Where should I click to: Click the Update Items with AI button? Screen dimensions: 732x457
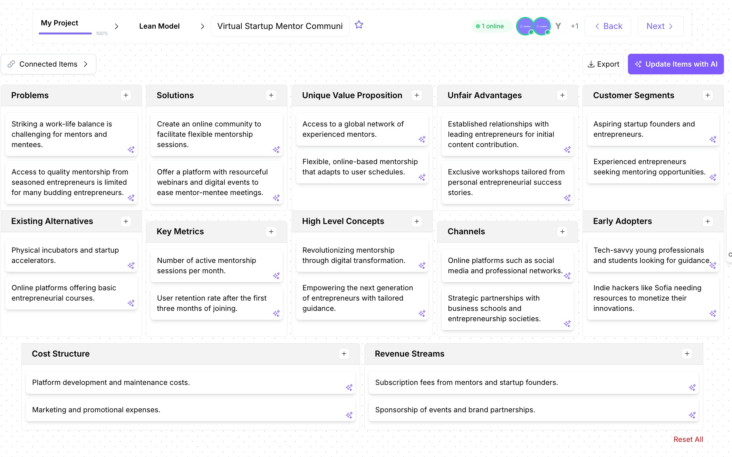676,64
